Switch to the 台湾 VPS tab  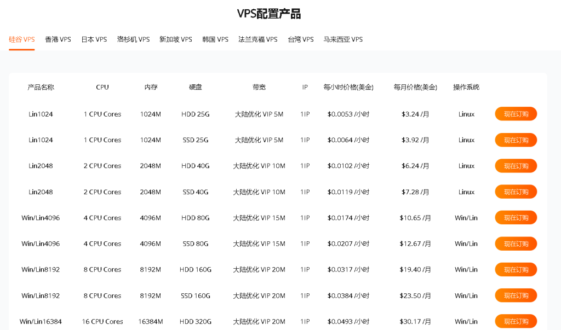pos(301,39)
